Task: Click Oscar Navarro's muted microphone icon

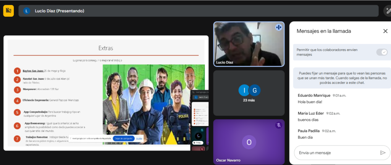Action: pos(279,125)
